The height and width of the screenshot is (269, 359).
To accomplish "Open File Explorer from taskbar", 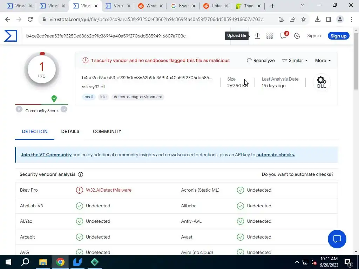I will click(43, 262).
